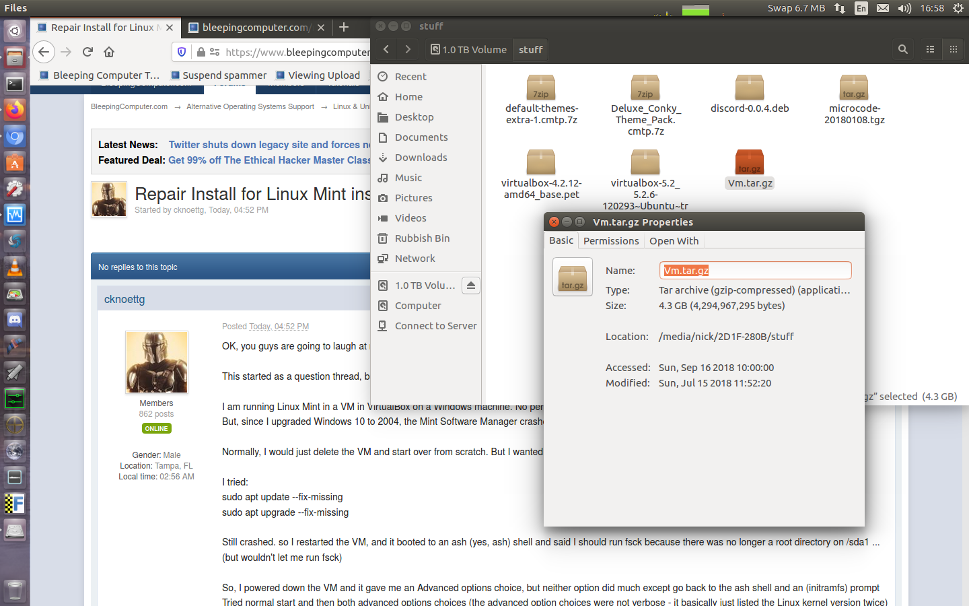Viewport: 969px width, 606px height.
Task: Go back in Firefox browser
Action: tap(44, 52)
